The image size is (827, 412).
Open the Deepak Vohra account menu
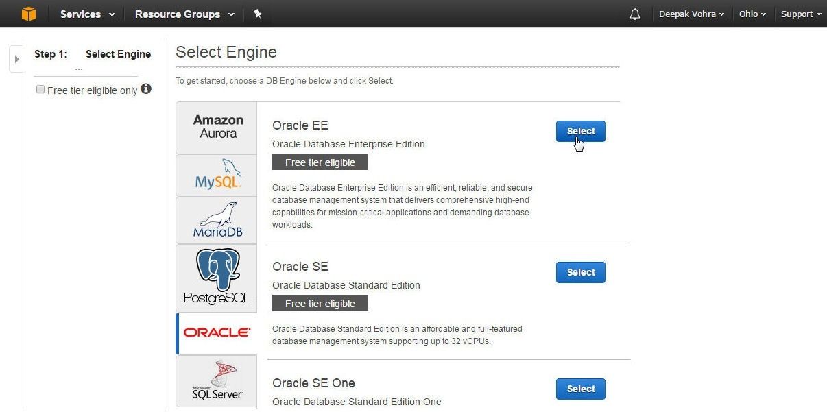coord(691,14)
